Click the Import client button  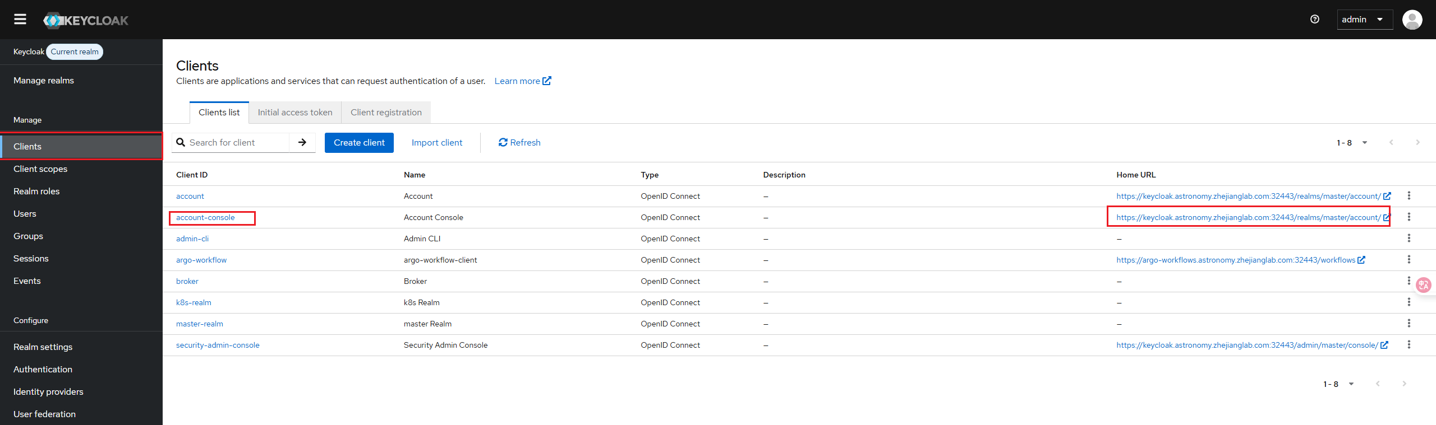[437, 143]
